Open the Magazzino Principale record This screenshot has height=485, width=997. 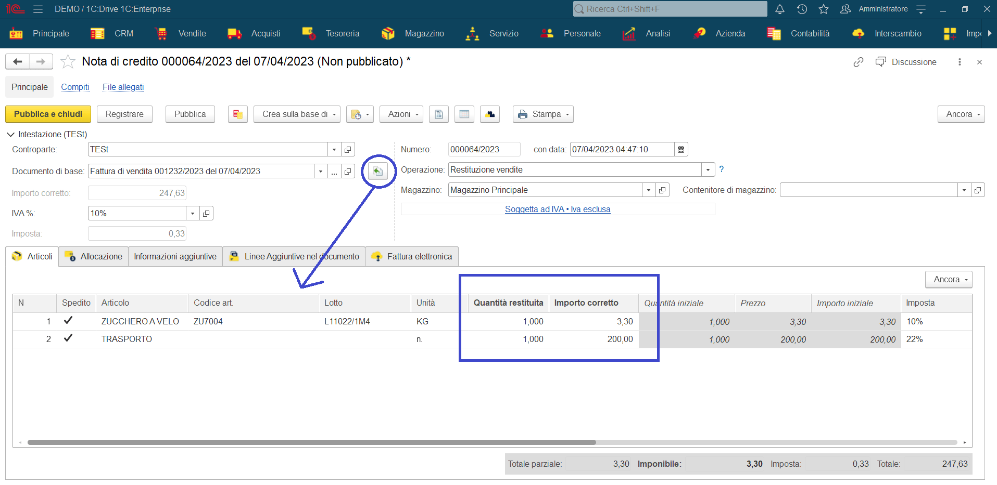(662, 190)
